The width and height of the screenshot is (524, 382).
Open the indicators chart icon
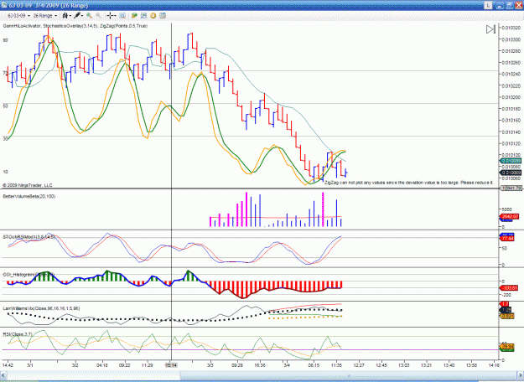pyautogui.click(x=143, y=15)
